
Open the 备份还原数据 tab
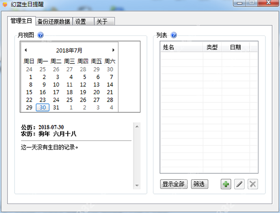tap(54, 21)
